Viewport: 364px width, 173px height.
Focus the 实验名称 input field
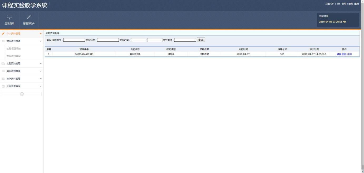(108, 40)
